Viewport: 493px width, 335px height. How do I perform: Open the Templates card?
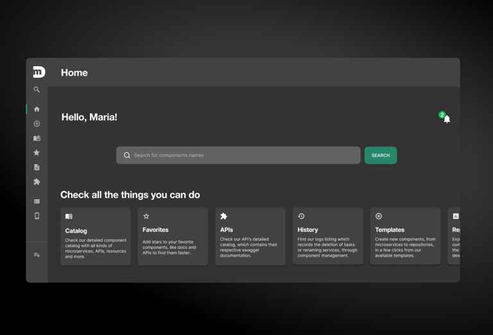[405, 236]
